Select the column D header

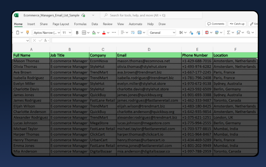tap(149, 49)
